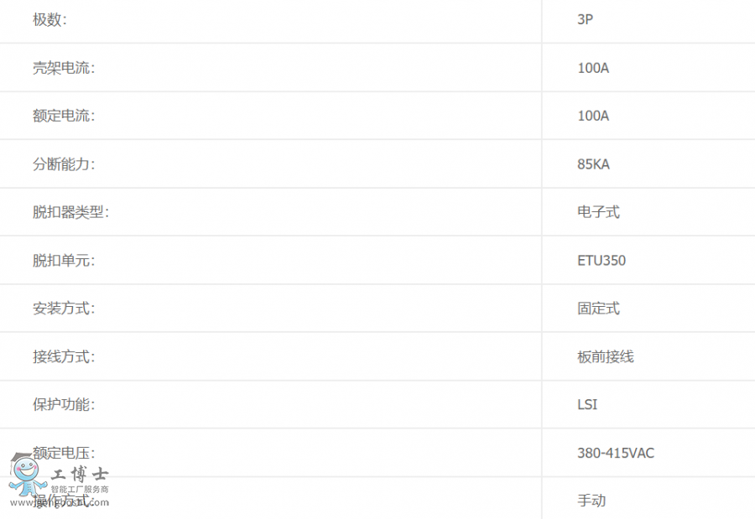Select the 固定式 installation value
The height and width of the screenshot is (519, 755).
pos(598,308)
